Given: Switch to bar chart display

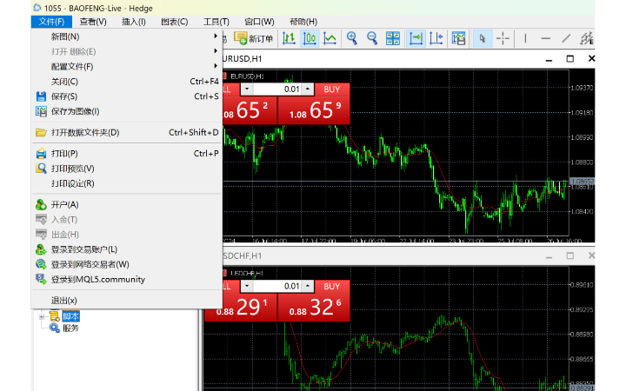Looking at the screenshot, I should [289, 39].
